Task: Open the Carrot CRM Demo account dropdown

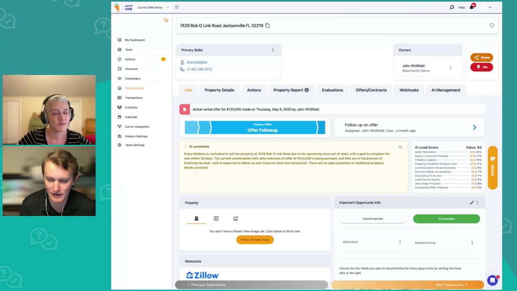Action: tap(153, 7)
